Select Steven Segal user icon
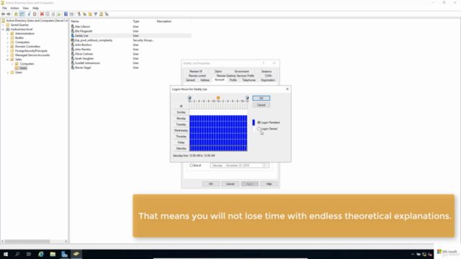The image size is (461, 259). [x=73, y=68]
